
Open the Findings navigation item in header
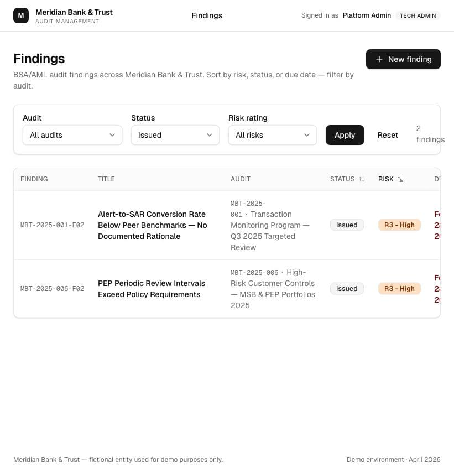pos(207,15)
